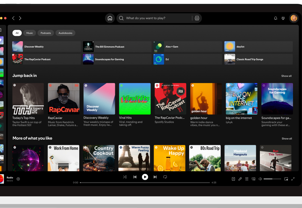Open Discovery Weekly card cover

click(99, 99)
